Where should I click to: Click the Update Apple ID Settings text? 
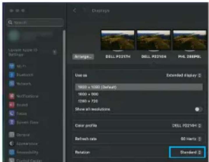pyautogui.click(x=23, y=52)
